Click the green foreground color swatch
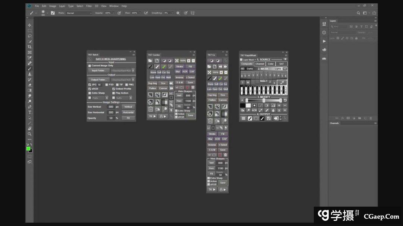403x226 pixels. (x=28, y=149)
